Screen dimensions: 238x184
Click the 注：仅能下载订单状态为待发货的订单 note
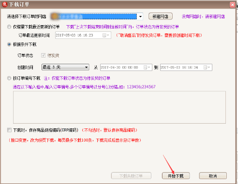tap(77, 78)
